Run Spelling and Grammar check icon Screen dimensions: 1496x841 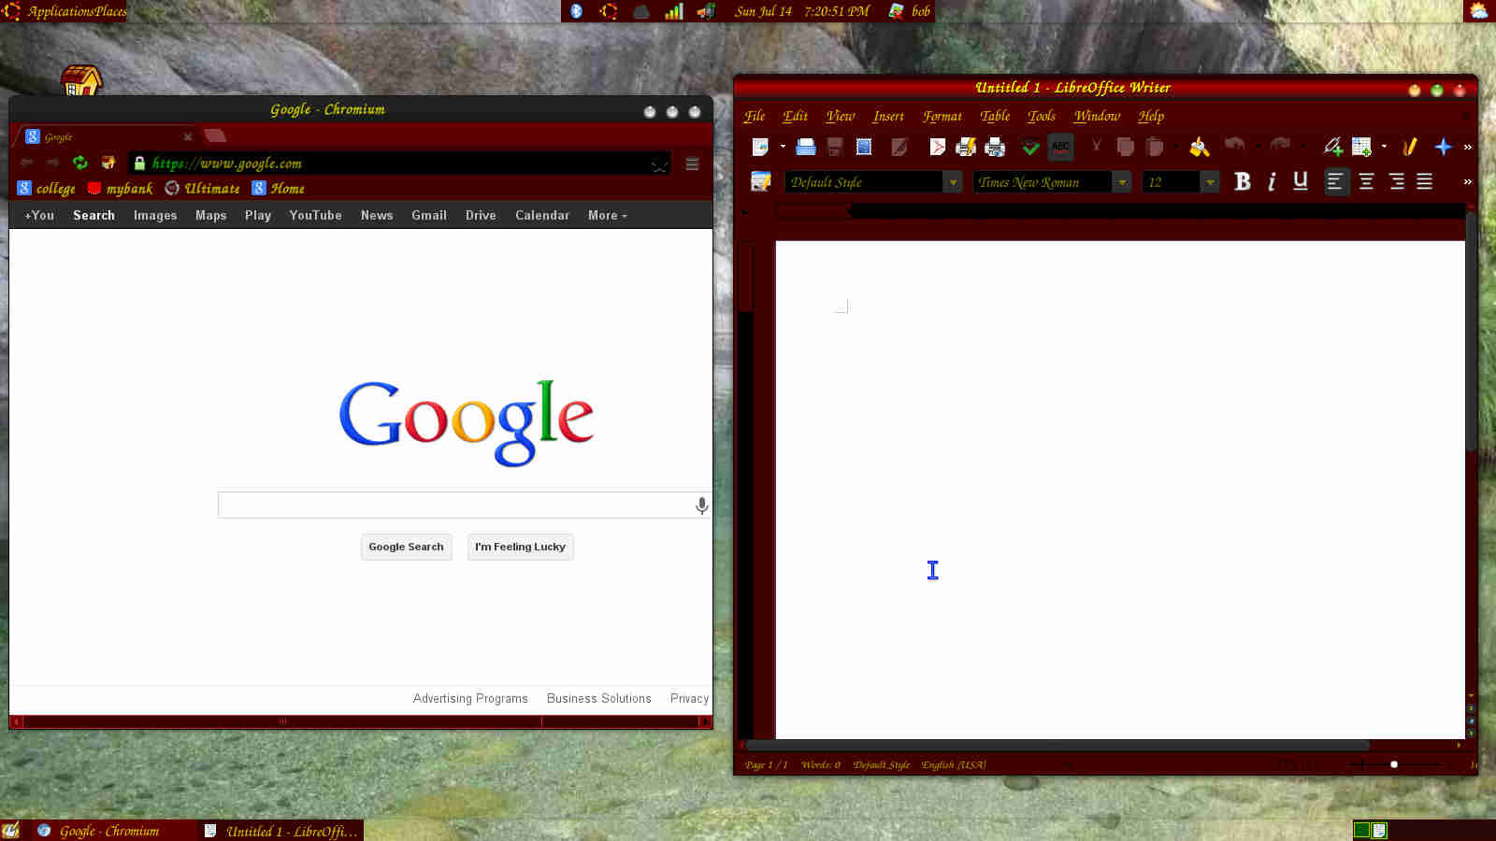pyautogui.click(x=1030, y=147)
